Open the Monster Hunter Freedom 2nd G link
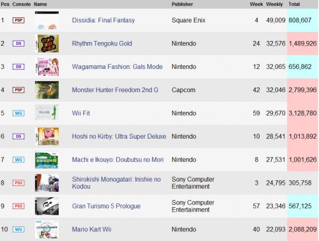This screenshot has width=319, height=241. pos(115,90)
